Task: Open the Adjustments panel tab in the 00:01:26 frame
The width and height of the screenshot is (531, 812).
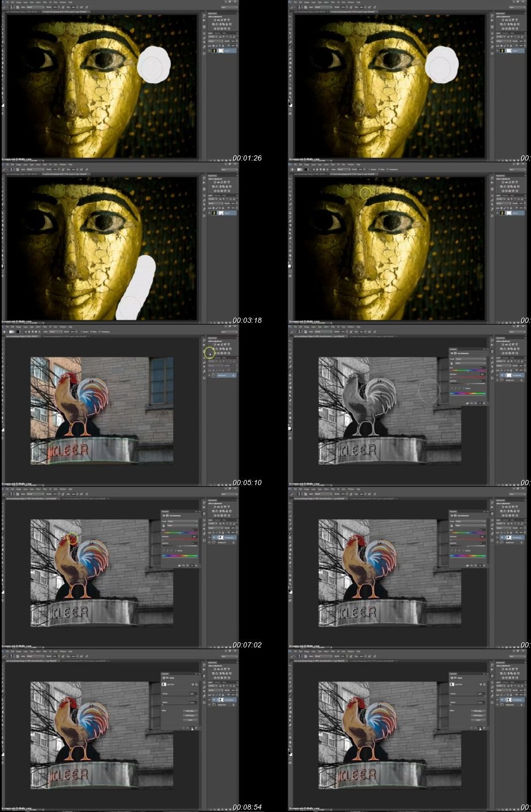Action: tap(212, 13)
